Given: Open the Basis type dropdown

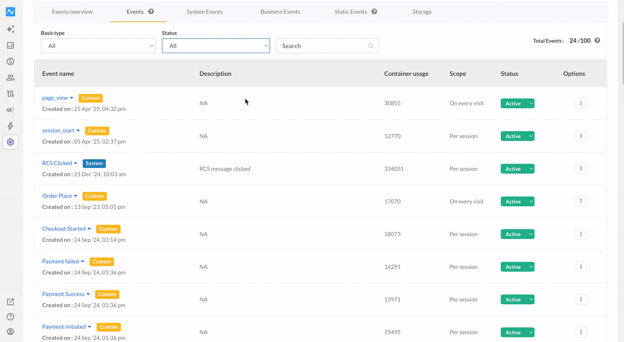Looking at the screenshot, I should pyautogui.click(x=98, y=46).
